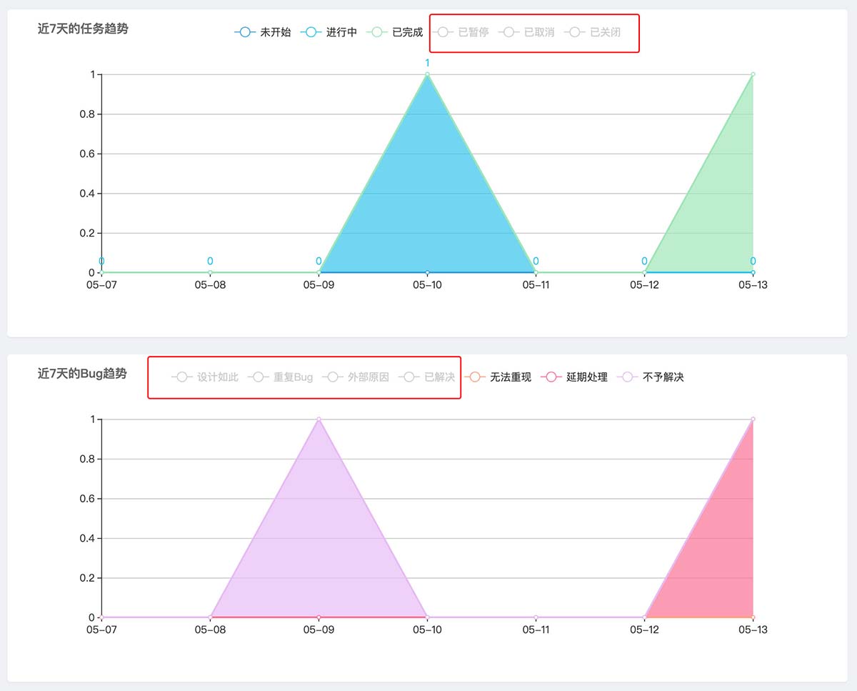Click the 05-11 axis label in task chart
This screenshot has height=691, width=857.
(x=536, y=284)
